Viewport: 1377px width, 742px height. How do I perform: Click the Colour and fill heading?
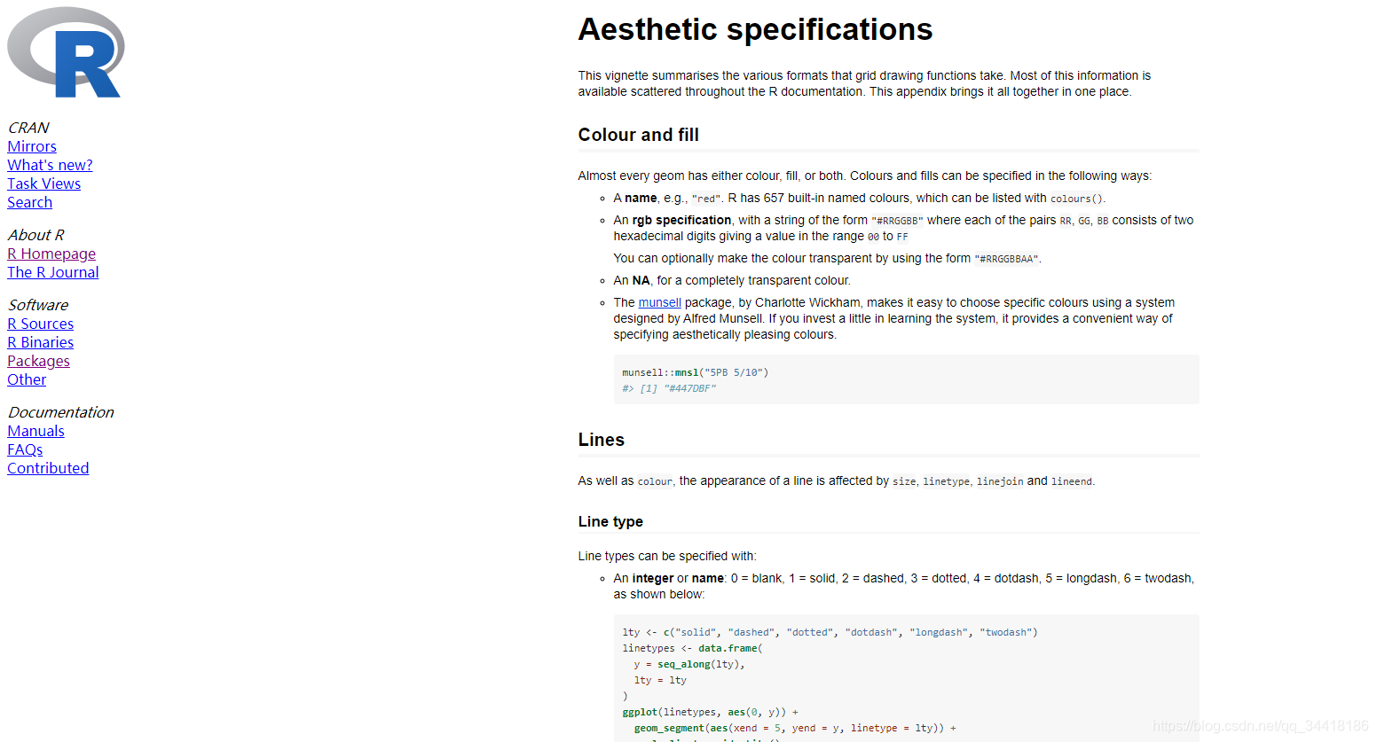click(639, 135)
